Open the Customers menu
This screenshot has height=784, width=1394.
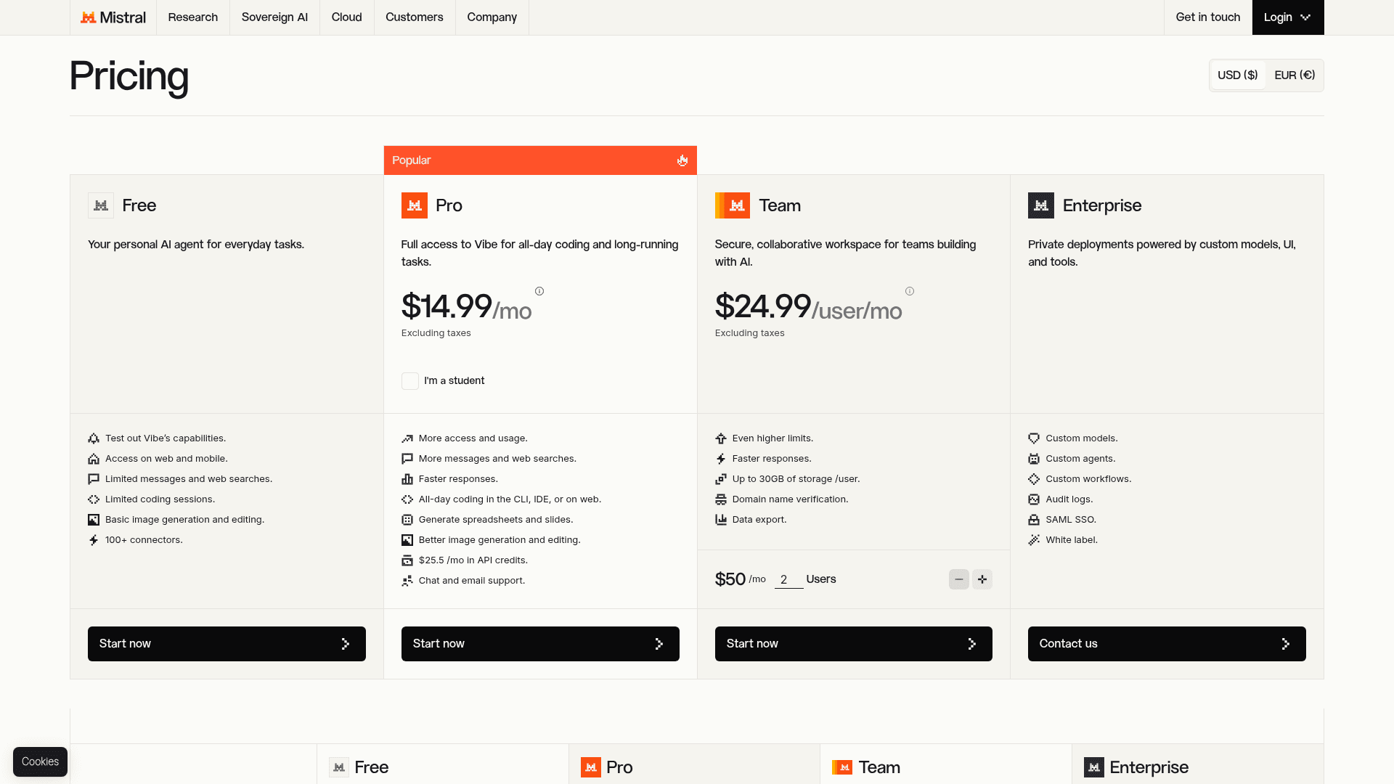coord(415,17)
